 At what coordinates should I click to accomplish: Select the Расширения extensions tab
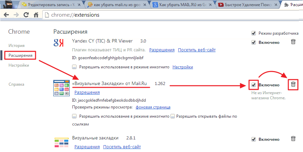tap(293, 5)
